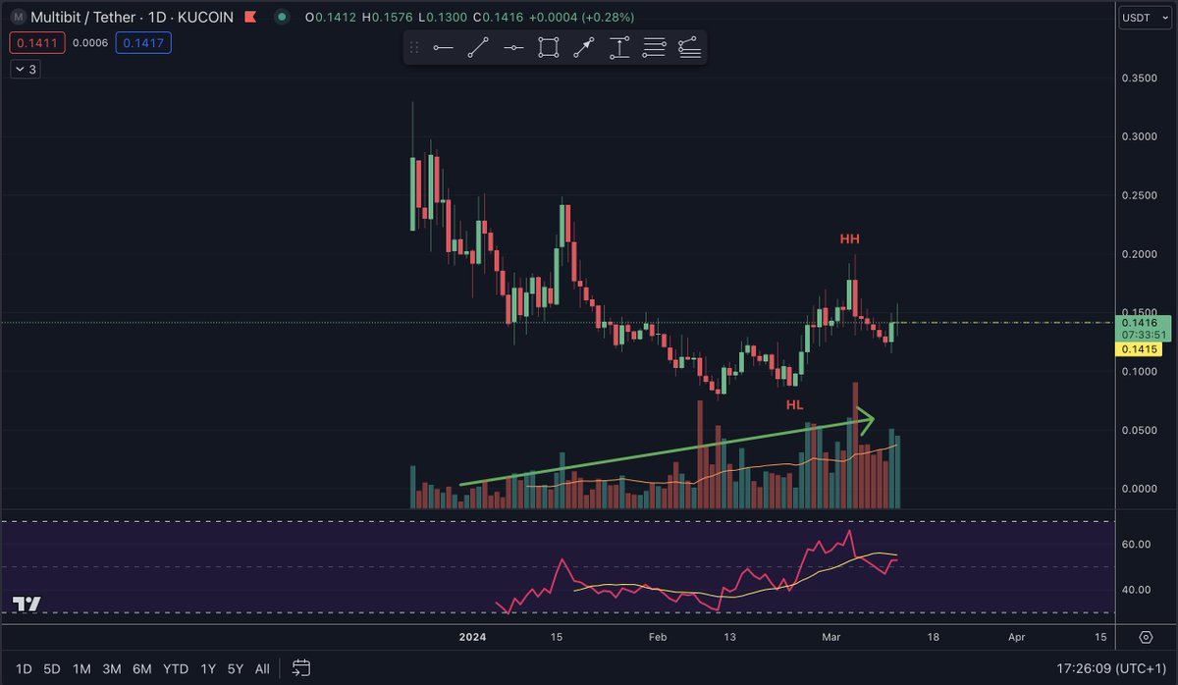Image resolution: width=1178 pixels, height=685 pixels.
Task: Click the 0.3500 price axis label
Action: point(1140,78)
